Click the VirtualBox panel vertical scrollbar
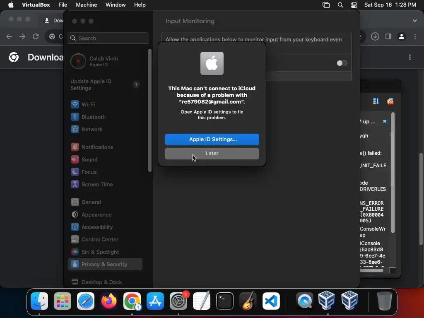Screen dimensions: 424x318 pyautogui.click(x=393, y=173)
